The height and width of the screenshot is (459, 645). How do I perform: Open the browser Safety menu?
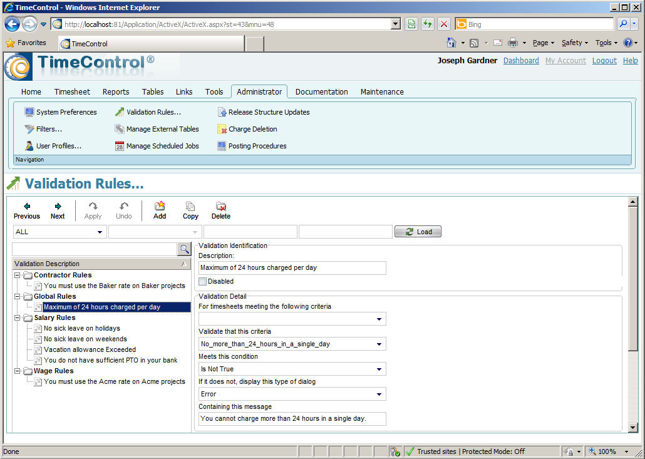coord(575,43)
